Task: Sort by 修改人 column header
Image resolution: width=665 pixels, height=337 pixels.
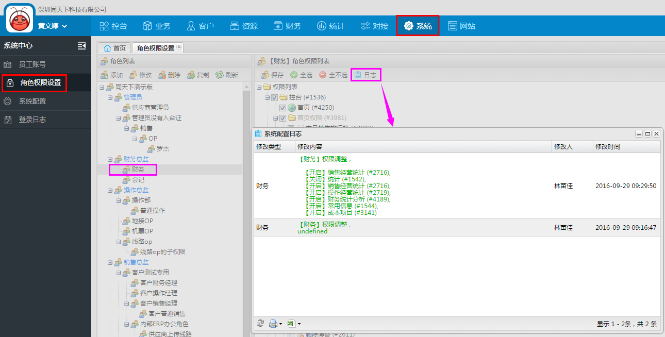Action: coord(572,147)
